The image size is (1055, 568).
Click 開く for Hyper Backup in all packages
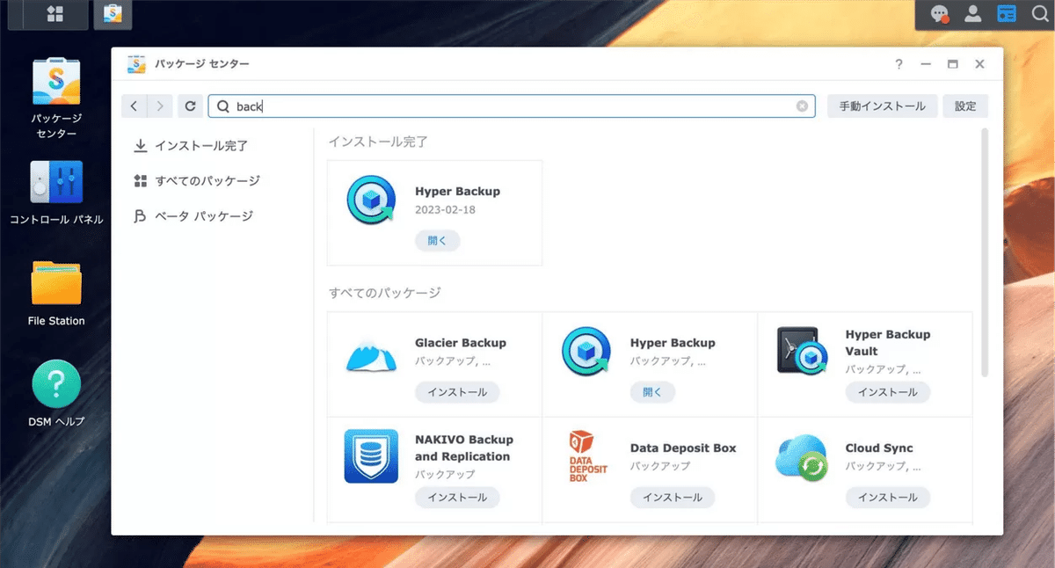(x=652, y=392)
